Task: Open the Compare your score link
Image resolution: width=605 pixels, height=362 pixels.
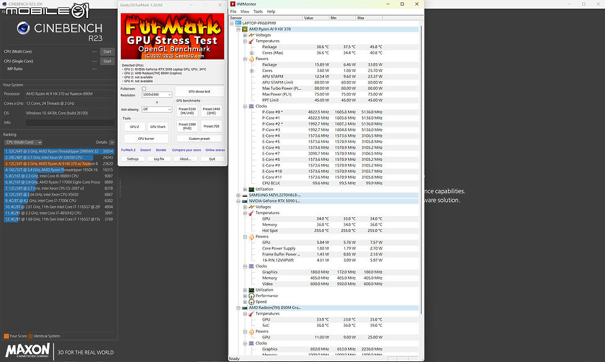Action: point(186,150)
